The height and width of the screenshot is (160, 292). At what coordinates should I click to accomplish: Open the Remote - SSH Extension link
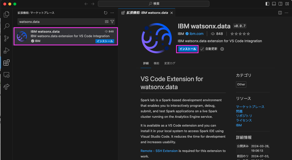coord(159,151)
